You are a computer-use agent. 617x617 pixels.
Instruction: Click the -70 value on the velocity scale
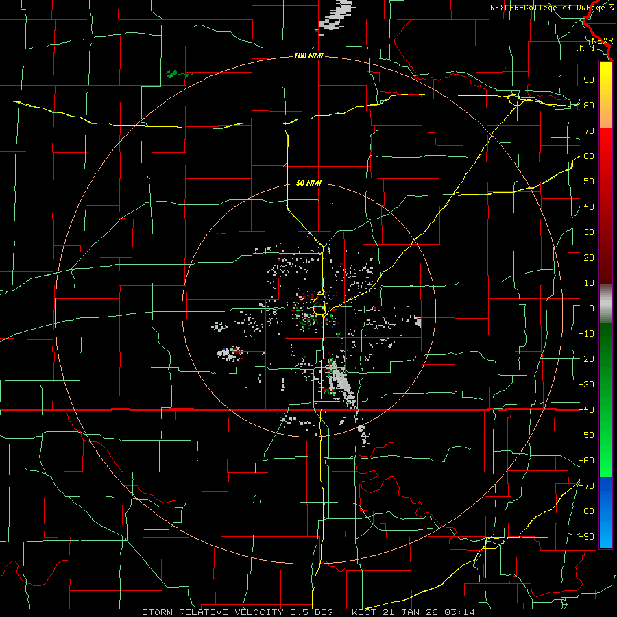point(586,486)
